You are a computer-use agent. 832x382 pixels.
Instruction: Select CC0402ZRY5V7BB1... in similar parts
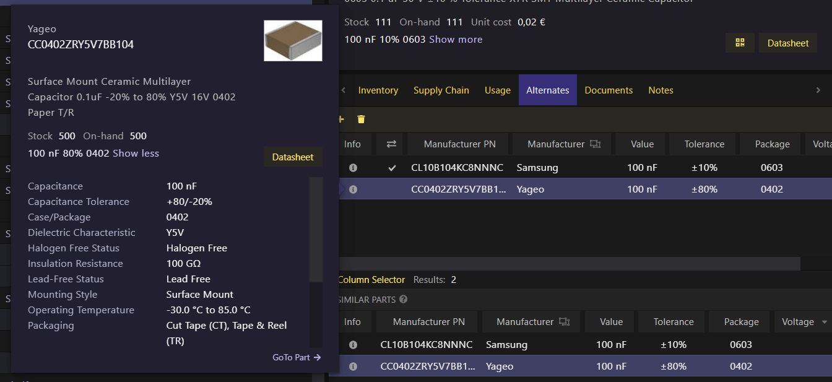pos(428,367)
